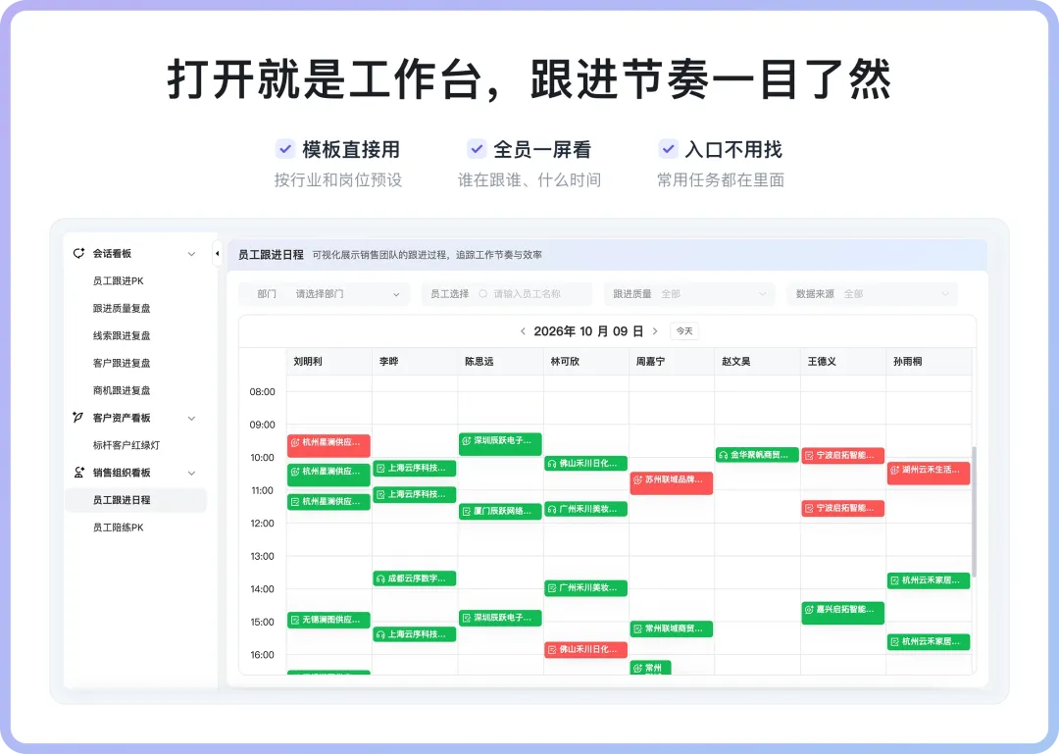
Task: Open the green 佛山禾川日化 event card
Action: coord(586,464)
